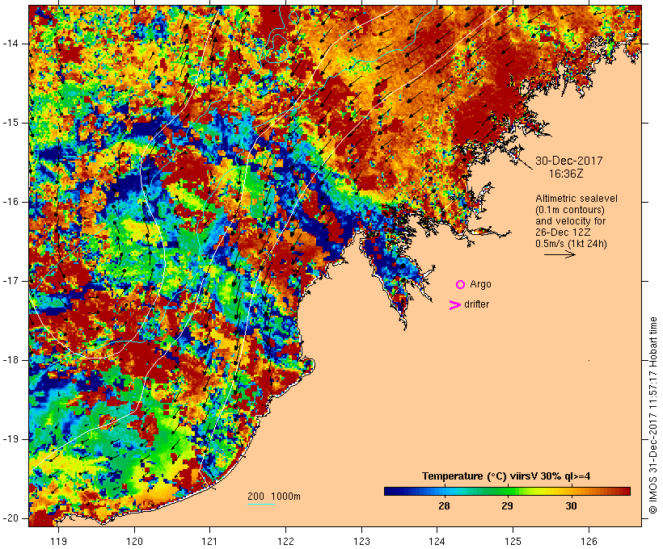The image size is (663, 549).
Task: Click the '26-Dec 12Z' text
Action: pyautogui.click(x=563, y=233)
